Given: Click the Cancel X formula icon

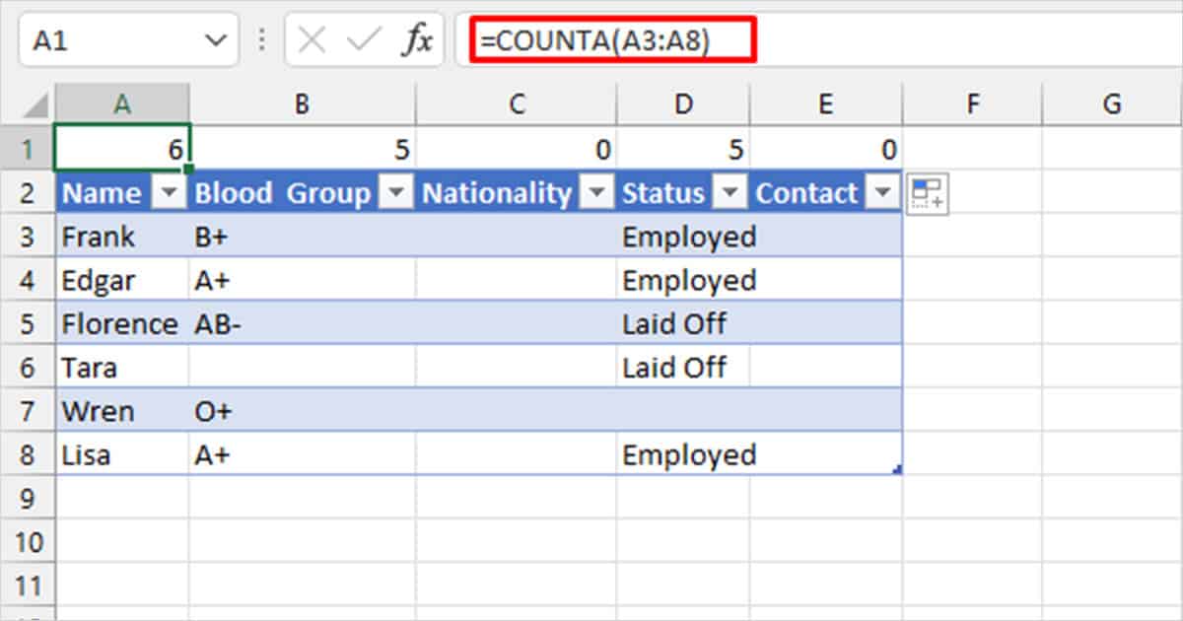Looking at the screenshot, I should pyautogui.click(x=312, y=39).
